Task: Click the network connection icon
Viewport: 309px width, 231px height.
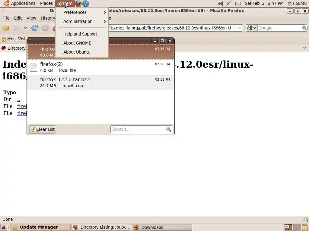Action: [228, 4]
